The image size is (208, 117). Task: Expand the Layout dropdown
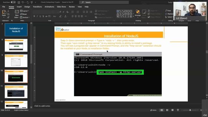[x=25, y=11]
